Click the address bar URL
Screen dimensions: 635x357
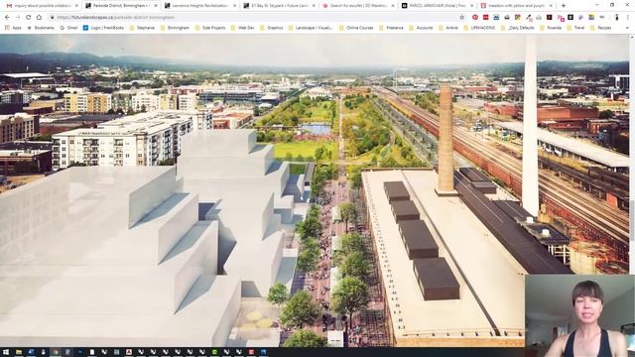coord(115,18)
